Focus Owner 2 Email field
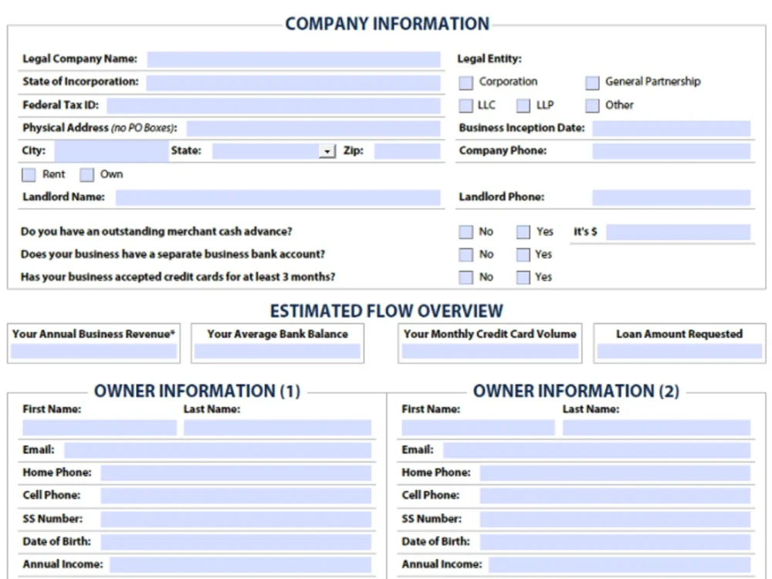The image size is (772, 579). point(598,450)
